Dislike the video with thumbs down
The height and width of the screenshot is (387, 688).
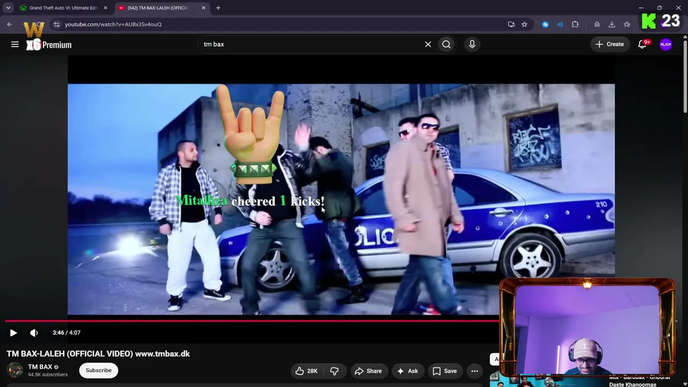(334, 371)
